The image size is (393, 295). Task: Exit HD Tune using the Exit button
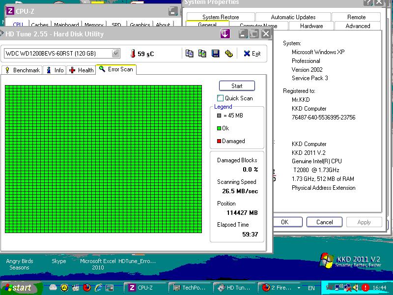252,54
